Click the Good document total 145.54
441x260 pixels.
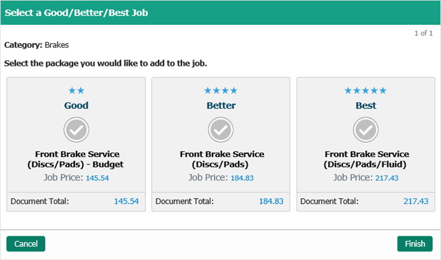tap(126, 202)
